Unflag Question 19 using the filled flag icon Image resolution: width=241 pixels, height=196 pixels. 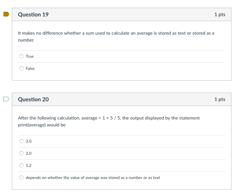click(x=6, y=14)
